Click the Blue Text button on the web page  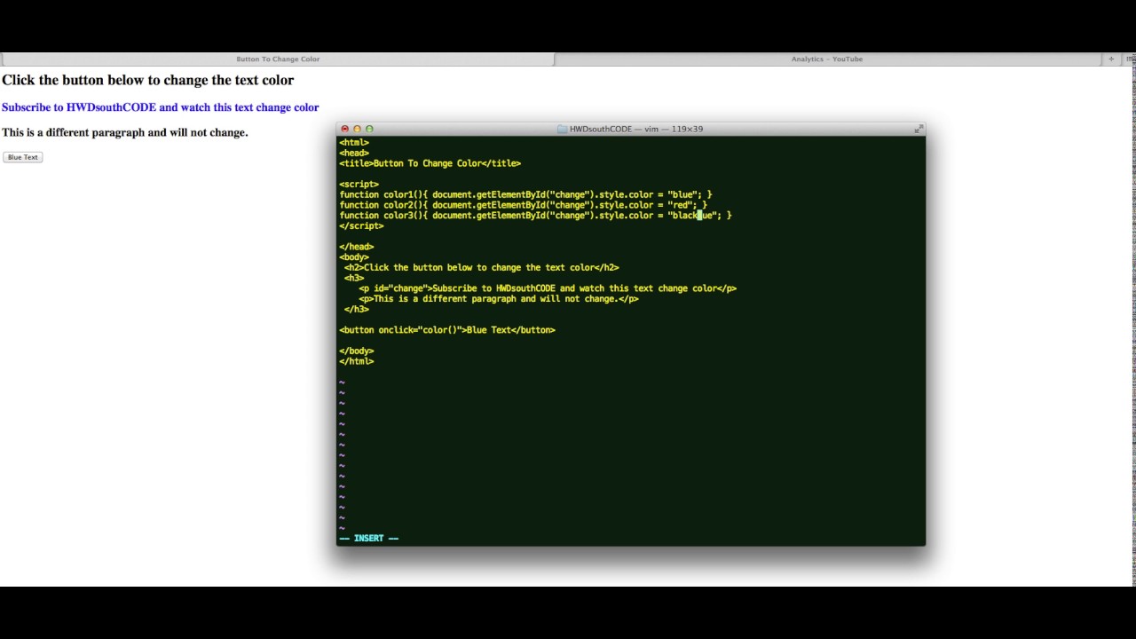(23, 157)
